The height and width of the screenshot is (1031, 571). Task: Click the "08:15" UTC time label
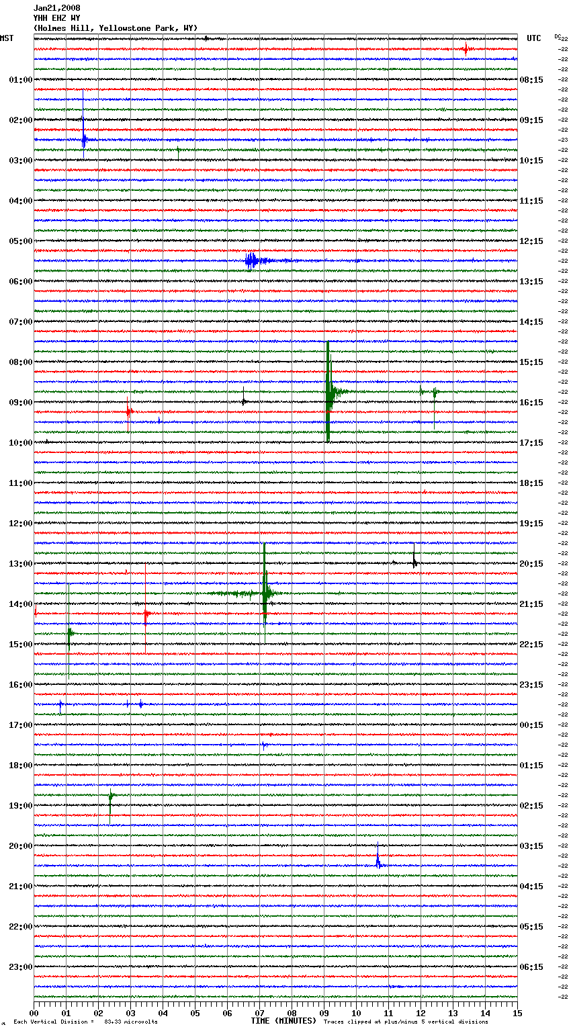[531, 80]
